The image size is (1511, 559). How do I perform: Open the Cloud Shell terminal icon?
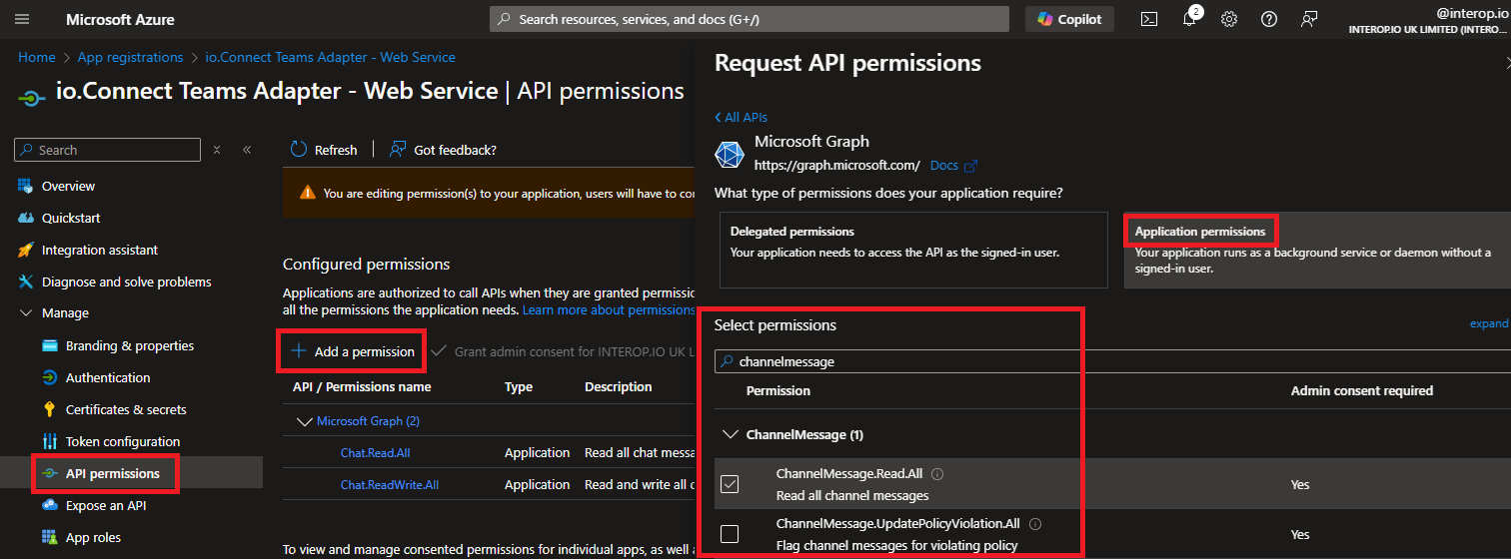(1149, 19)
